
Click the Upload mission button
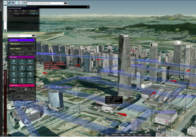[22, 62]
